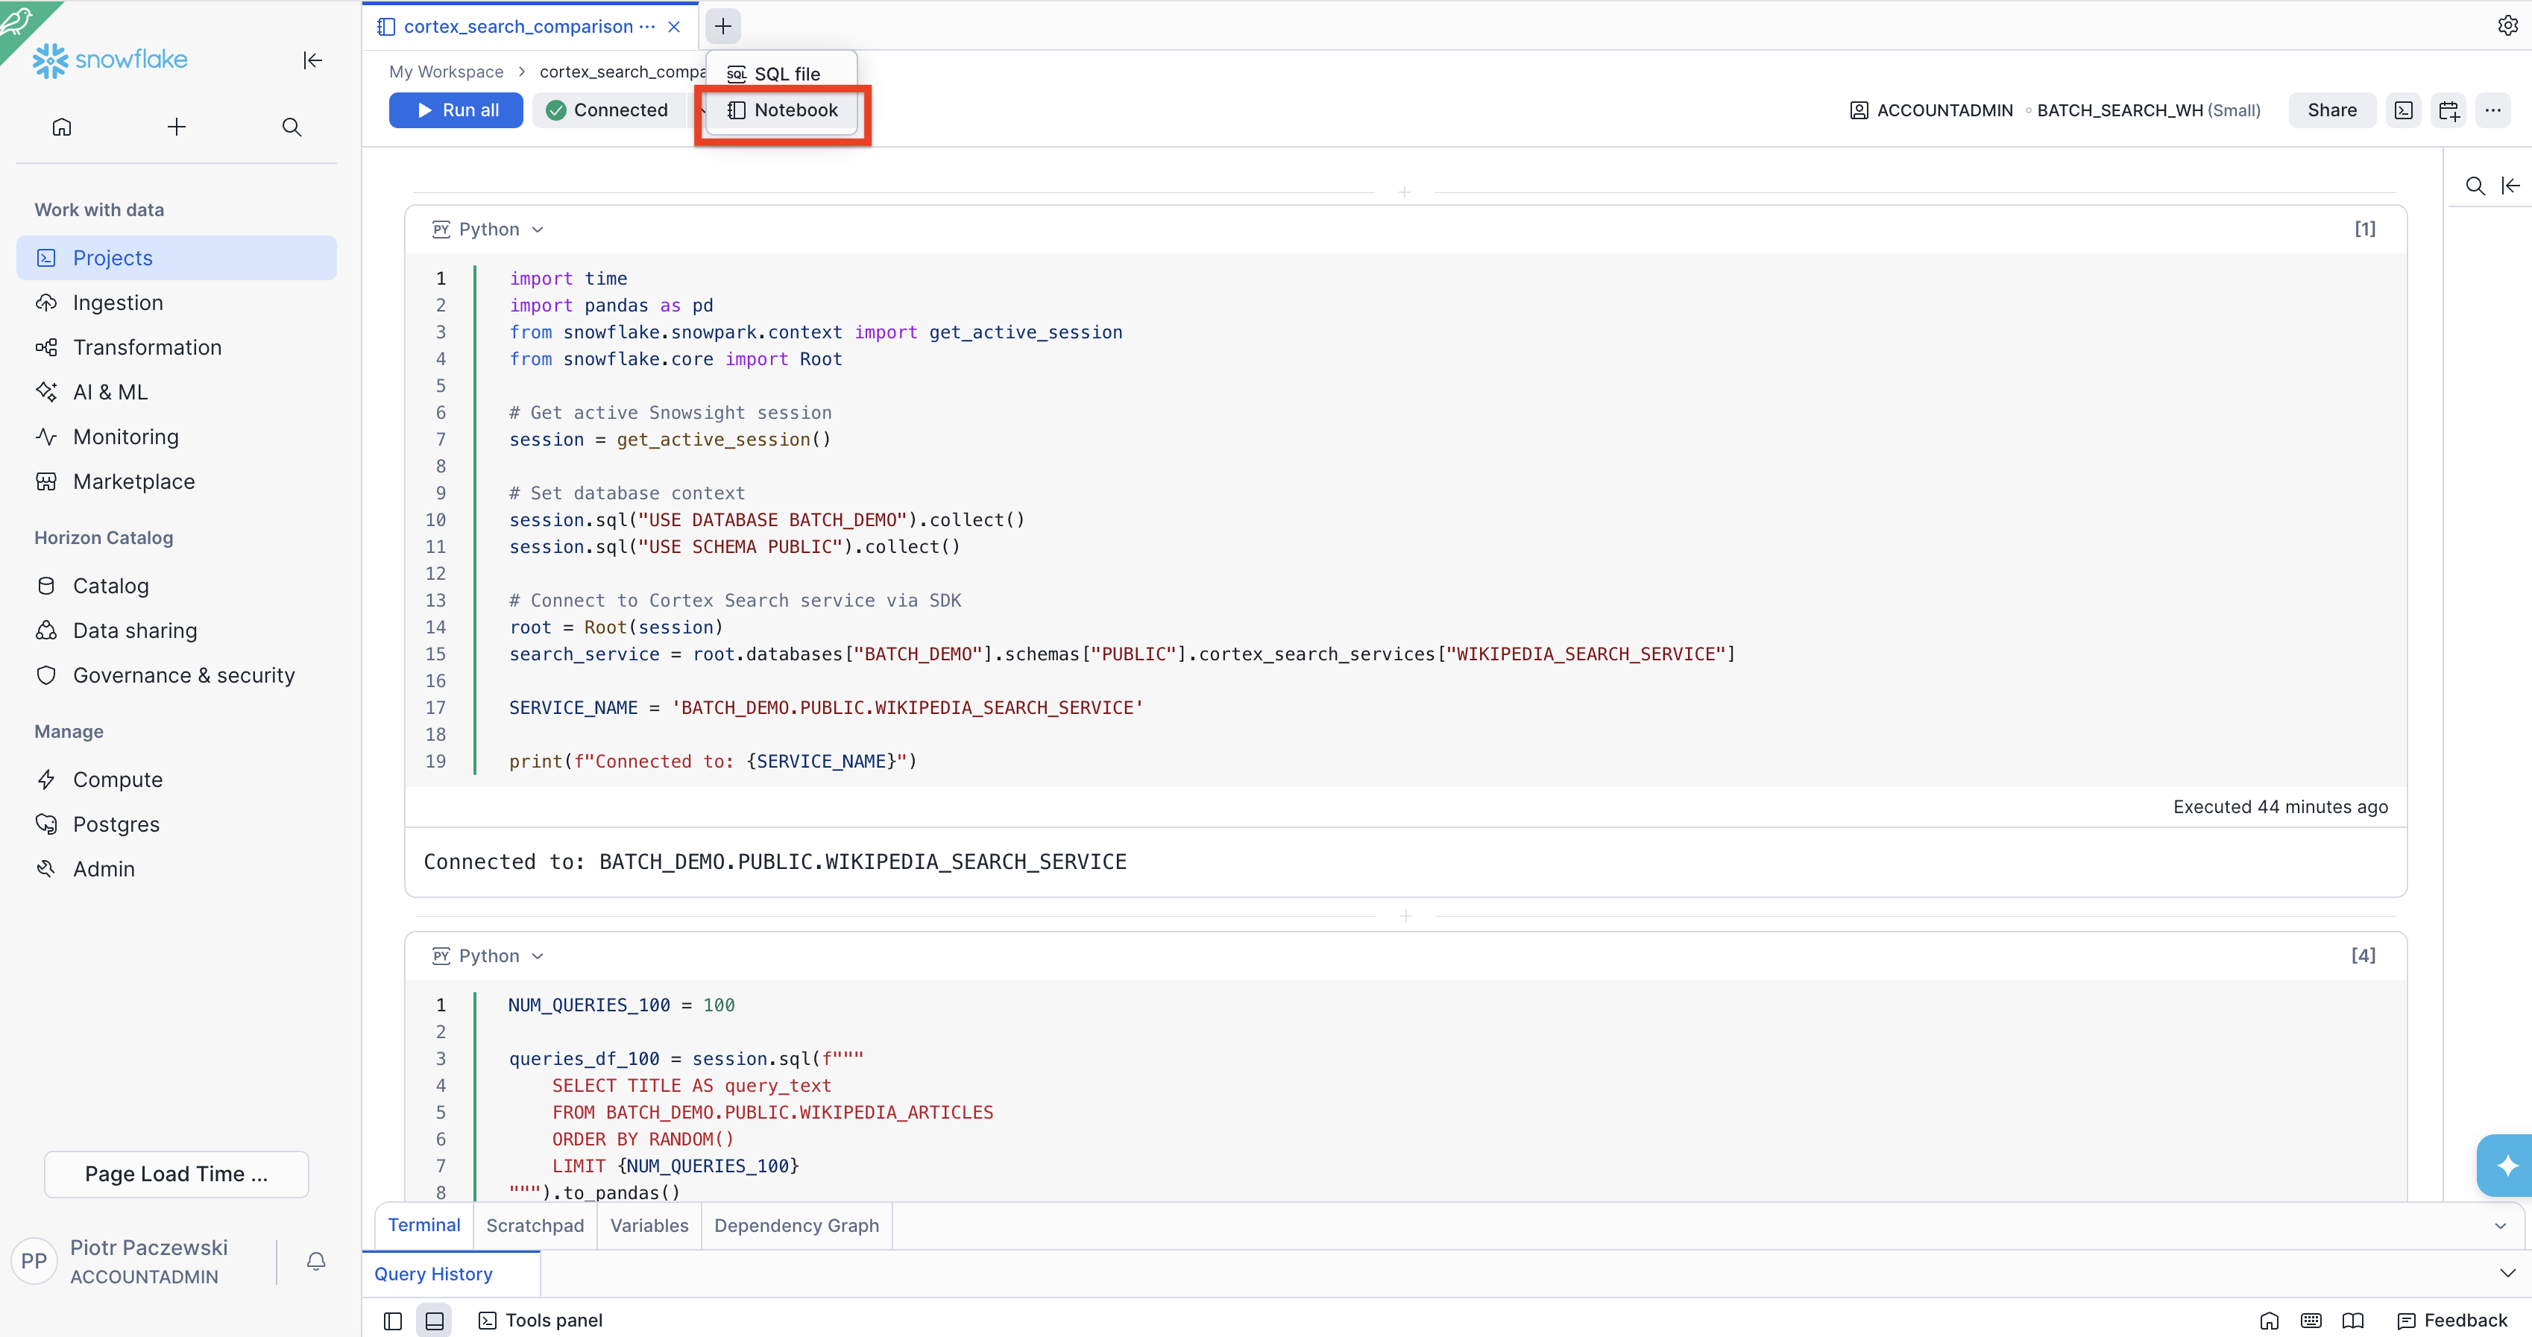Collapse the left navigation sidebar

point(312,60)
